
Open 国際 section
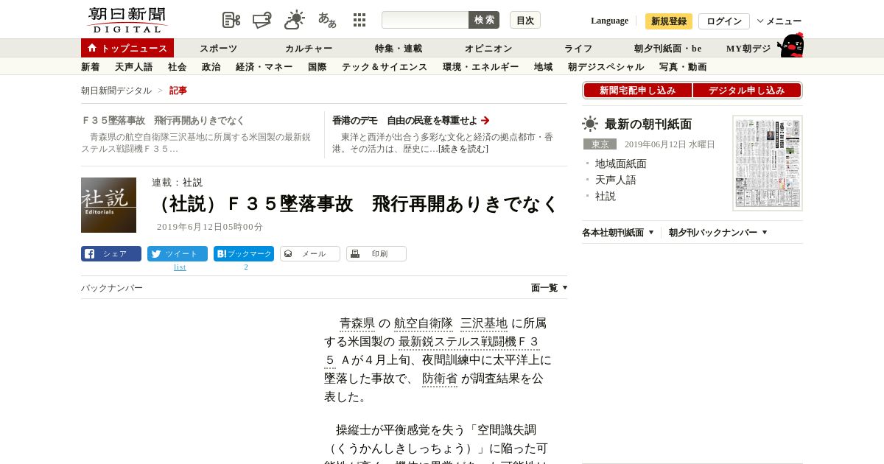coord(318,67)
